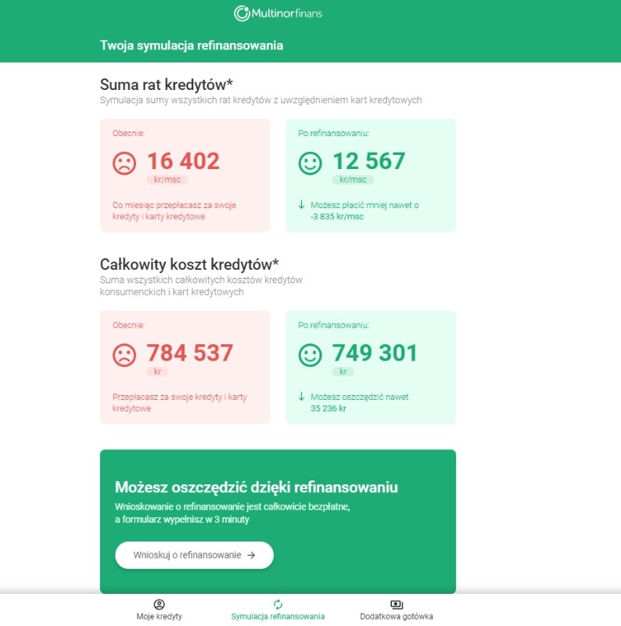Click 'Możesz oszczędzić dzięki refinansowaniu' banner heading
The image size is (621, 626).
[257, 487]
